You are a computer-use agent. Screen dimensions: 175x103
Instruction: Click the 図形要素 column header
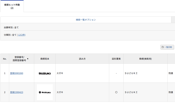pyautogui.click(x=116, y=59)
